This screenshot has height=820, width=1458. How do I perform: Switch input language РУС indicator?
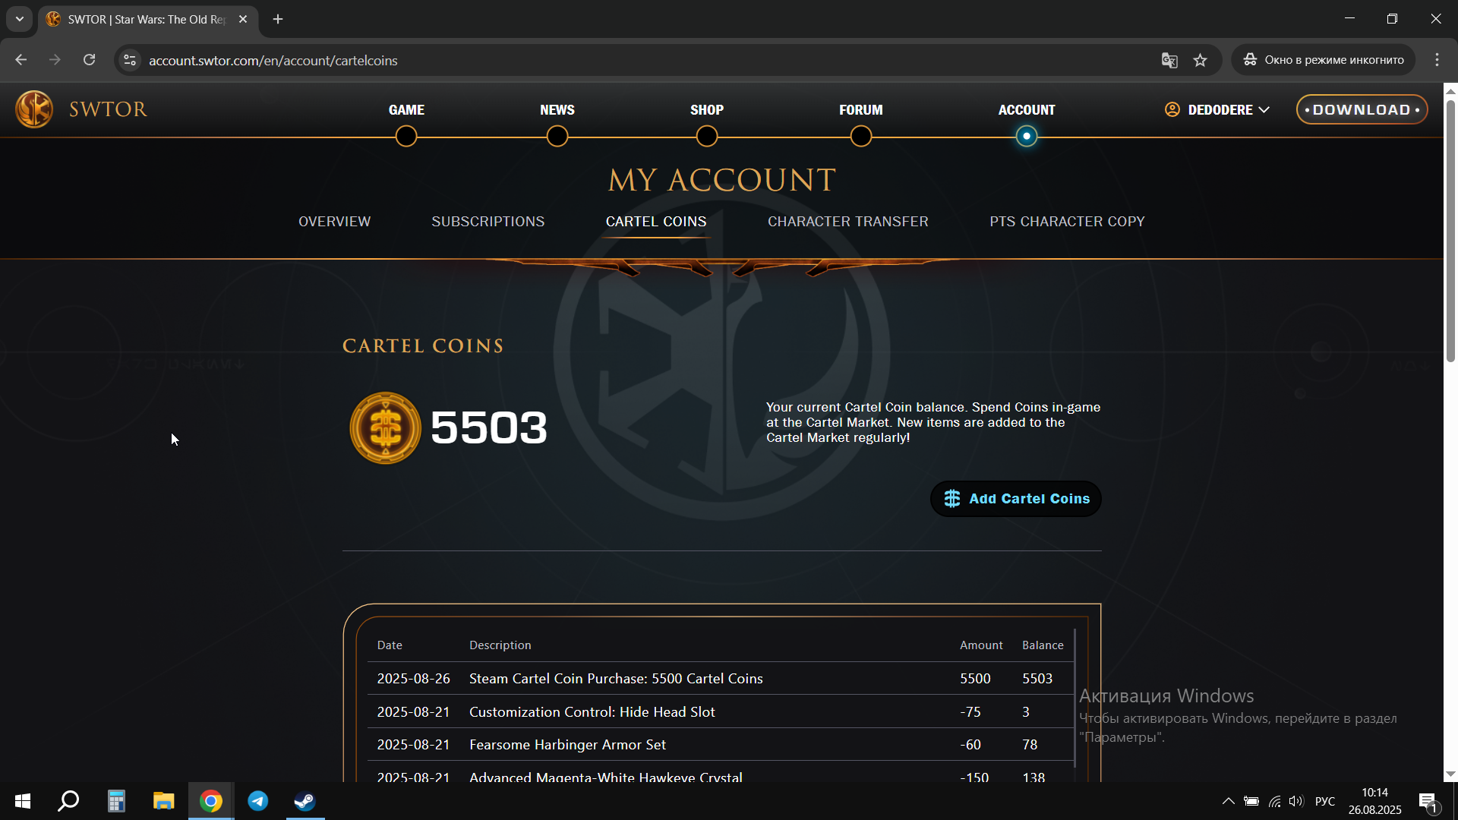1325,801
